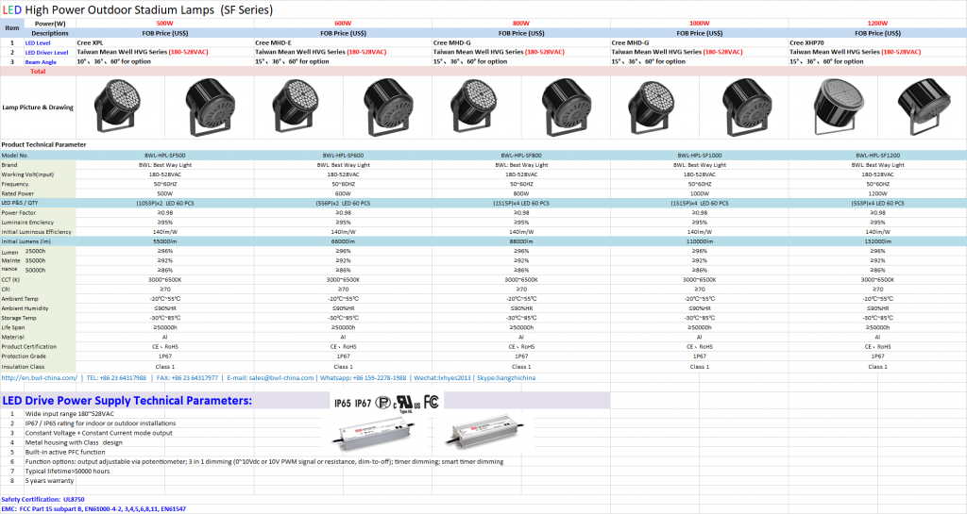
Task: Click the 'Product Technical Parameter' heading
Action: [43, 144]
